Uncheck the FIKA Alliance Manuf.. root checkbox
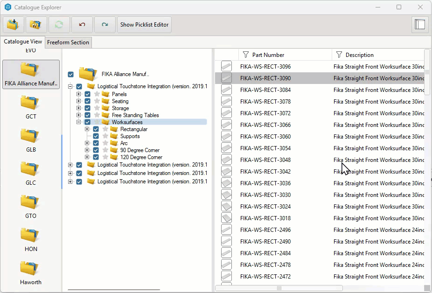The image size is (432, 293). (71, 75)
